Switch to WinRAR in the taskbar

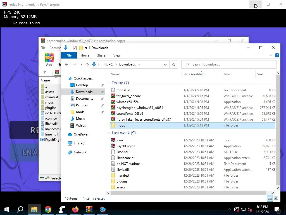(x=89, y=209)
